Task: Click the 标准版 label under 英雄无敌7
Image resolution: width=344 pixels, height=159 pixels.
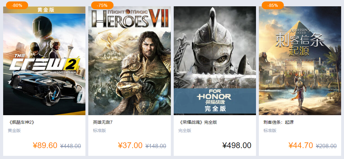Action: pos(99,131)
